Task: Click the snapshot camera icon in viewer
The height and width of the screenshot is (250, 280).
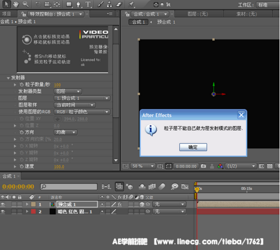Action: pos(204,166)
